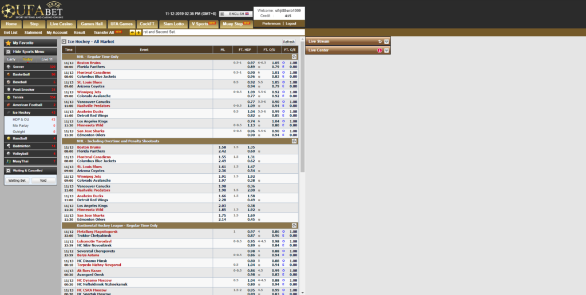586x295 pixels.
Task: Click the icon beside Ice Hockey - All Market
Action: click(64, 42)
